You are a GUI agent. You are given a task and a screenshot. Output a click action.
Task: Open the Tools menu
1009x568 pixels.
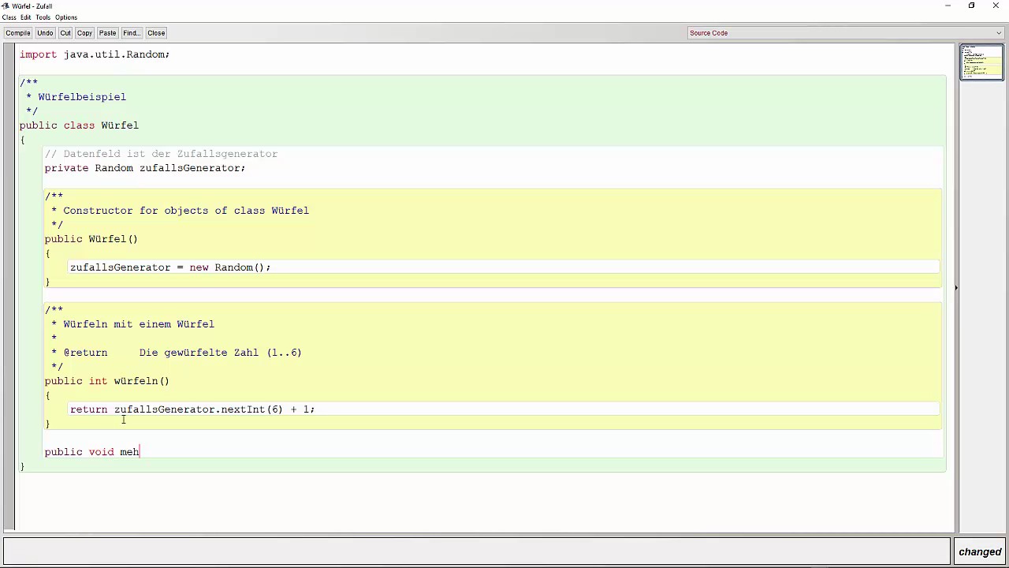43,17
